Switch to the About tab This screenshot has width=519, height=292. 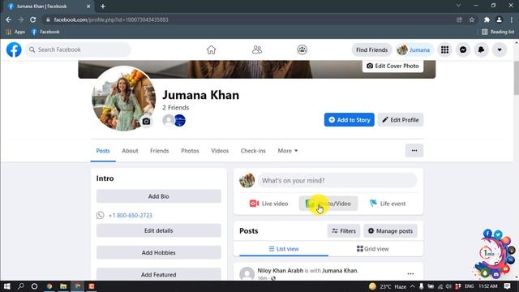[130, 151]
